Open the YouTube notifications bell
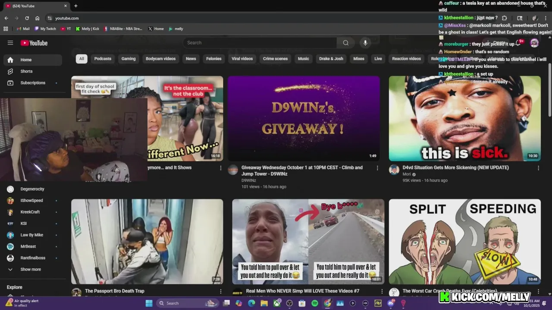 coord(518,43)
